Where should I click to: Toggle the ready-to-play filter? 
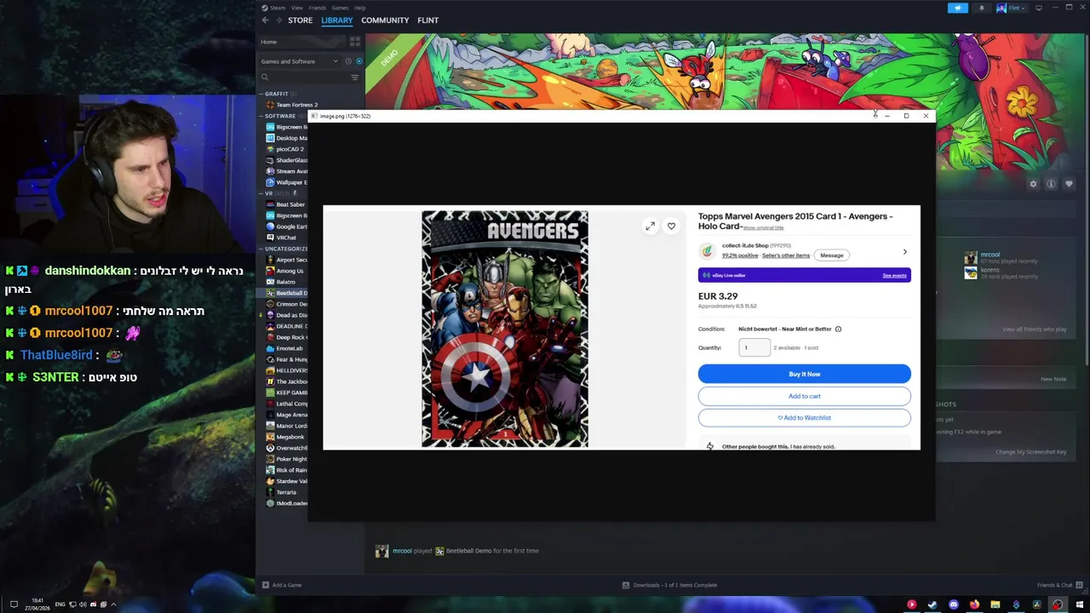[359, 61]
